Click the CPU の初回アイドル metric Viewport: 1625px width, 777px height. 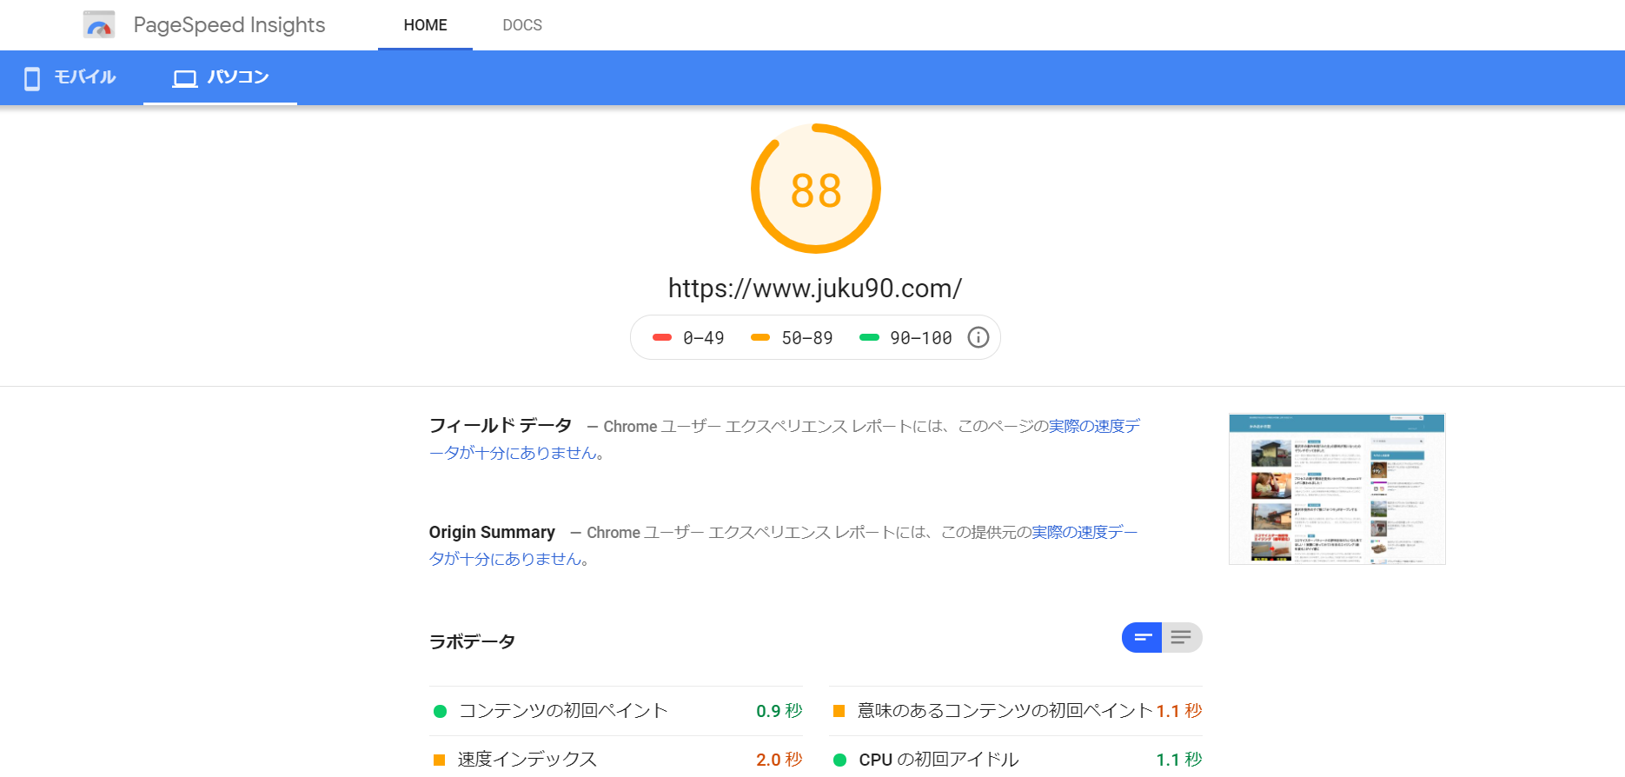tap(1016, 759)
